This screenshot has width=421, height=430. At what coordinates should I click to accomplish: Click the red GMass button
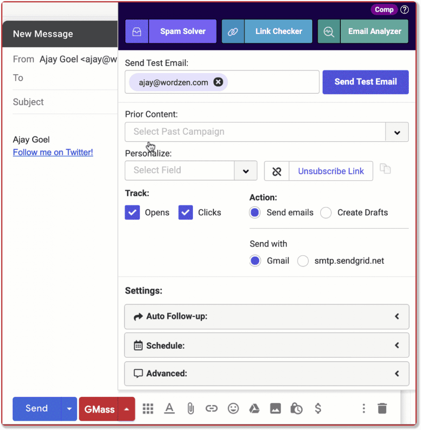click(x=99, y=409)
